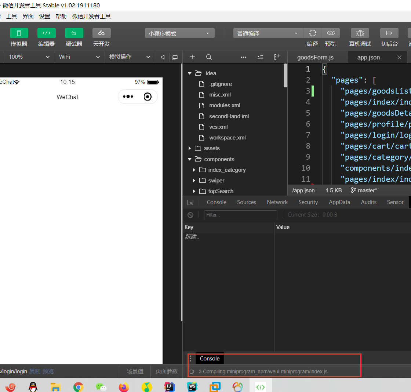The image size is (411, 392).
Task: Click the file tree scrollbar
Action: pyautogui.click(x=285, y=75)
